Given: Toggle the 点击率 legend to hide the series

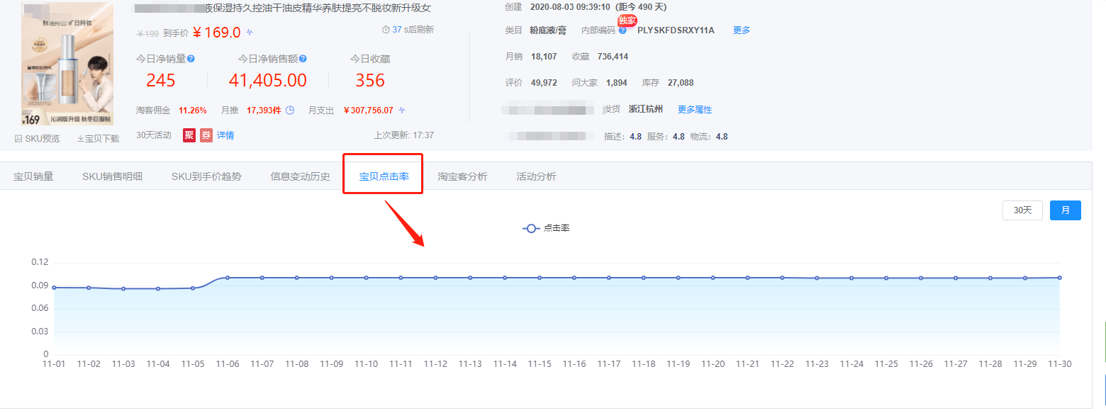Looking at the screenshot, I should click(546, 228).
